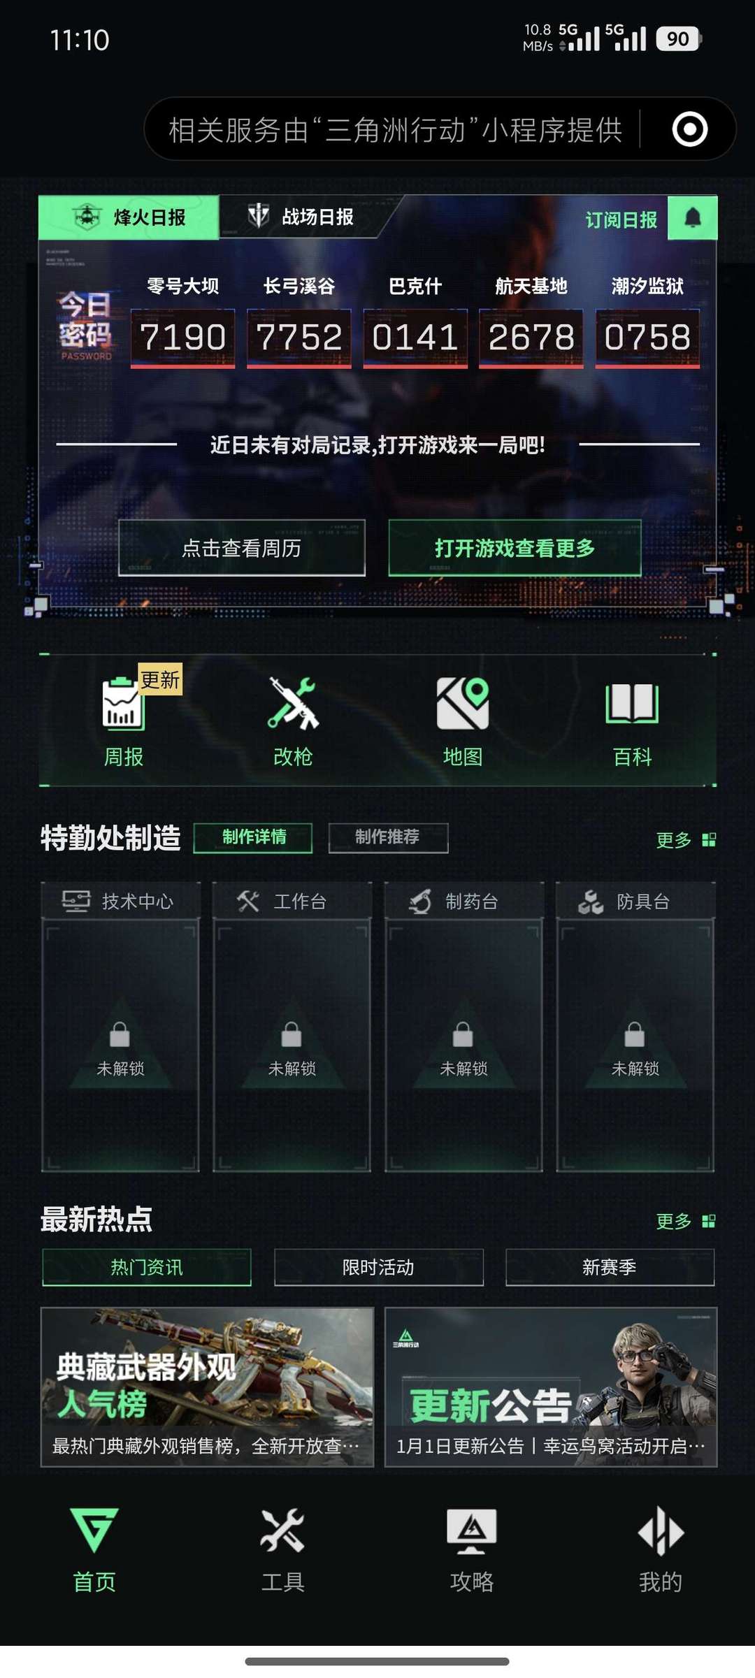The height and width of the screenshot is (1678, 755).
Task: Select the 制作推荐 toggle button
Action: tap(388, 837)
